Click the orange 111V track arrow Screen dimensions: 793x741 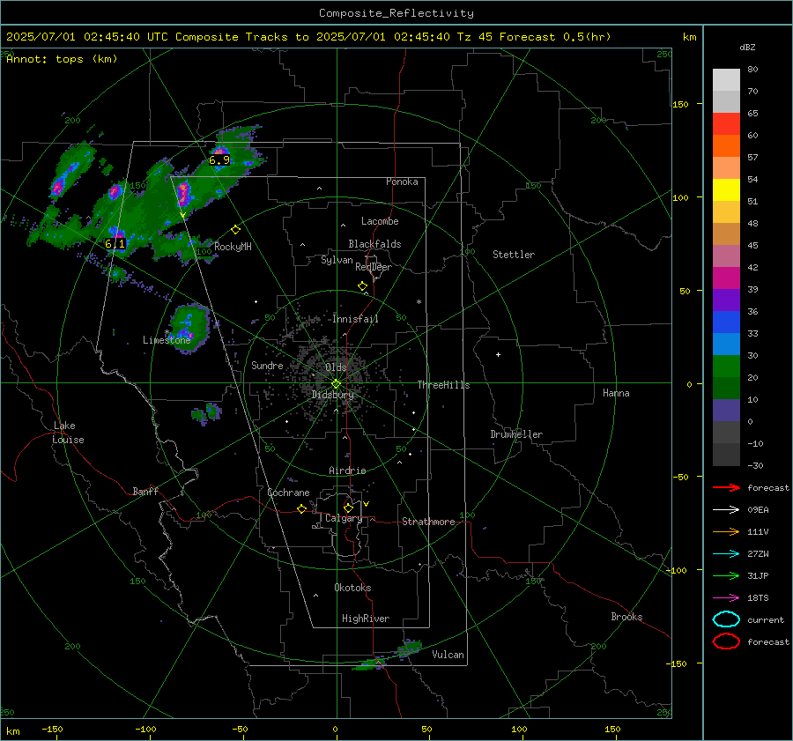726,531
